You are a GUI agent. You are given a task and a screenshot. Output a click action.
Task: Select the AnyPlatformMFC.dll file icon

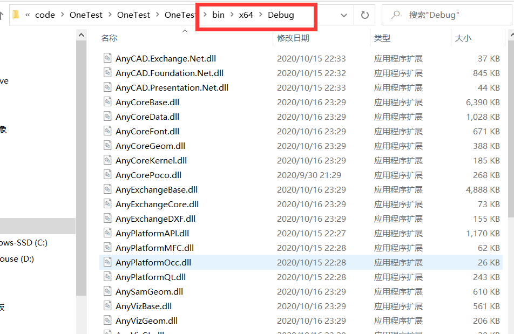(106, 248)
